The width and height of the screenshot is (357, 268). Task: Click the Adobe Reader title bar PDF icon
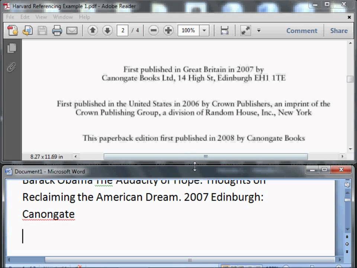6,6
